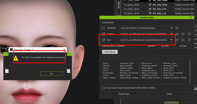Click the warning triangle icon in dialog

pos(16,58)
